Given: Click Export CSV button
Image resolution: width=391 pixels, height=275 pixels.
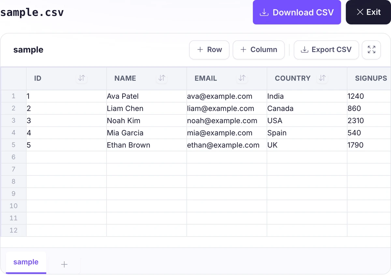Looking at the screenshot, I should (326, 50).
